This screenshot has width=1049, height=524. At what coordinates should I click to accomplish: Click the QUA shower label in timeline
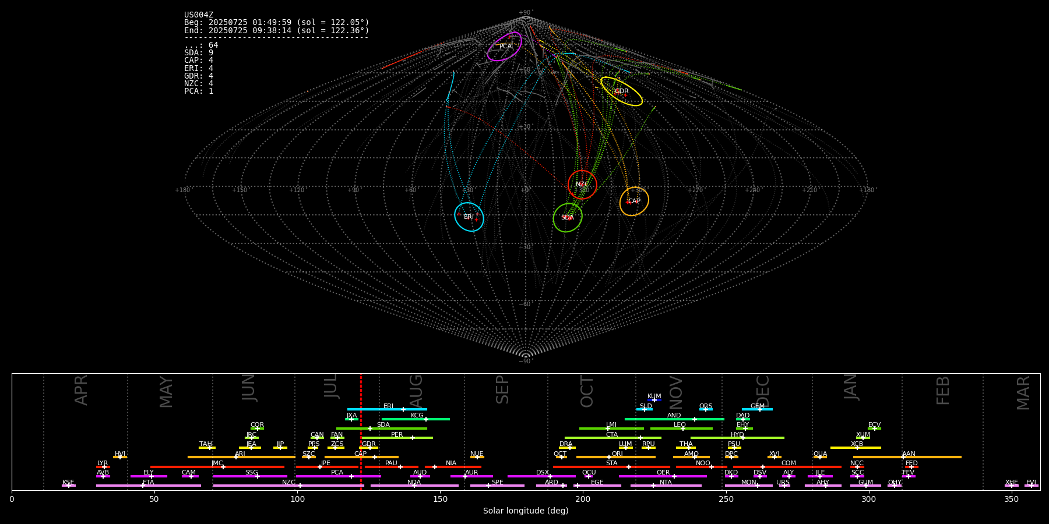point(820,454)
